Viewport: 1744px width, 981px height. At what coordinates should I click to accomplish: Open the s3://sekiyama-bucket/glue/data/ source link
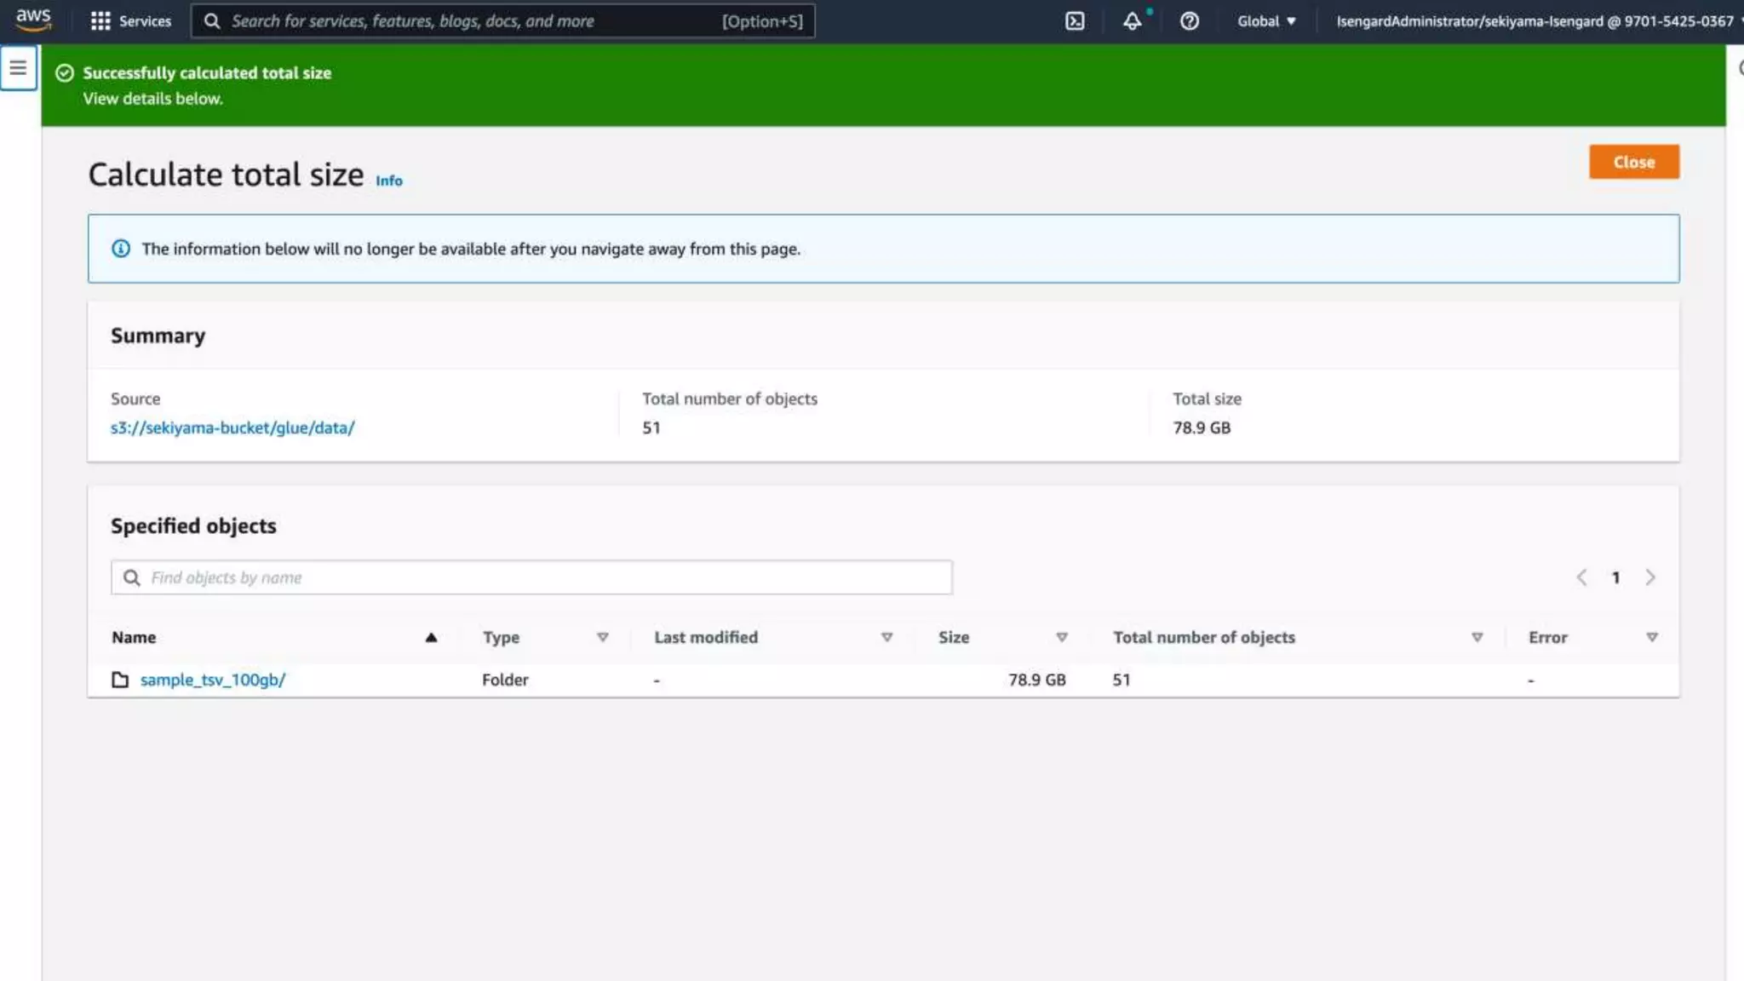pyautogui.click(x=232, y=427)
